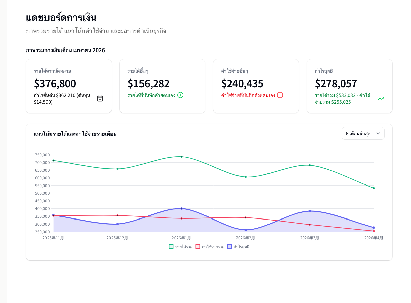This screenshot has height=303, width=411.
Task: Toggle กำไรสุทธิ visibility in the chart legend
Action: point(241,247)
